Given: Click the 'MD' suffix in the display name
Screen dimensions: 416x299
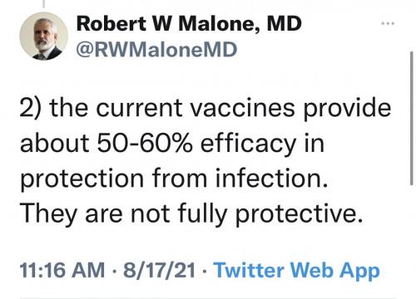Looking at the screenshot, I should click(285, 24).
